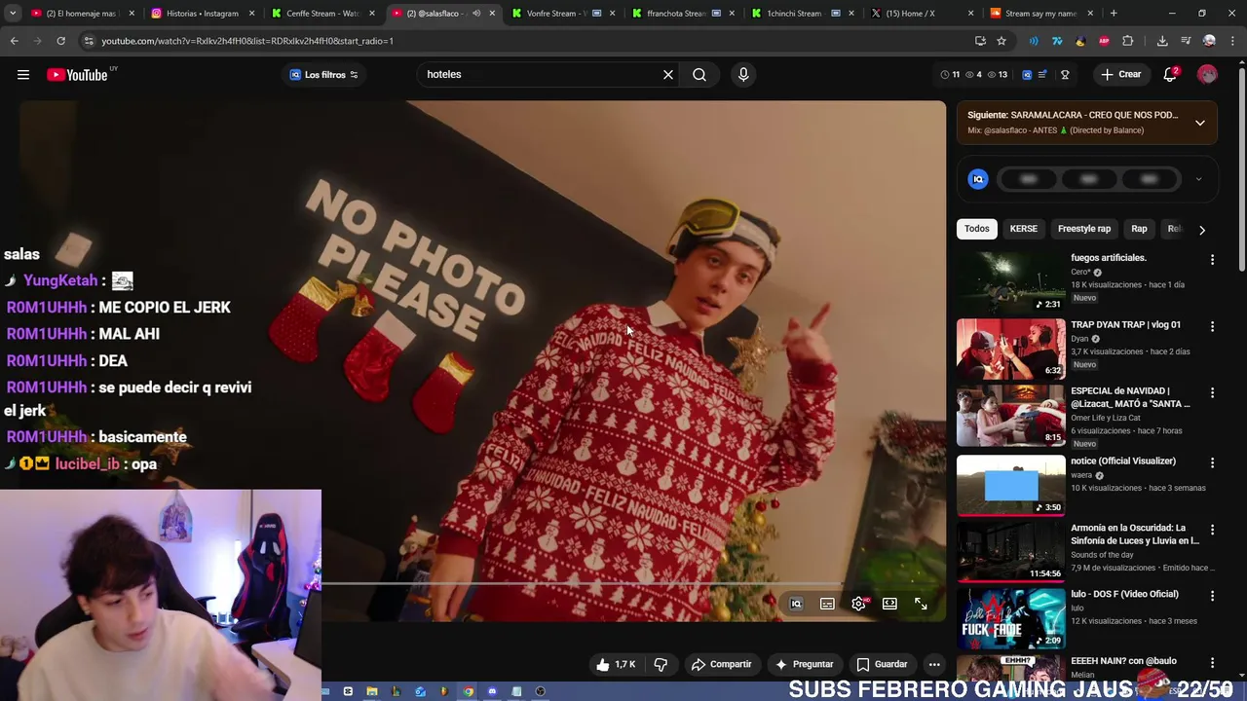Dislike the video with thumbs down
The height and width of the screenshot is (701, 1247).
click(661, 664)
